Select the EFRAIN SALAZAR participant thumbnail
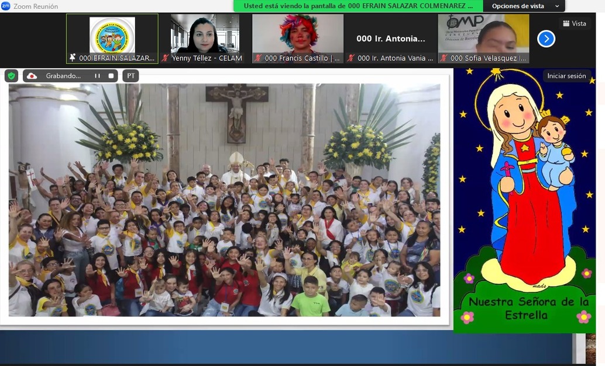605x366 pixels. coord(112,35)
